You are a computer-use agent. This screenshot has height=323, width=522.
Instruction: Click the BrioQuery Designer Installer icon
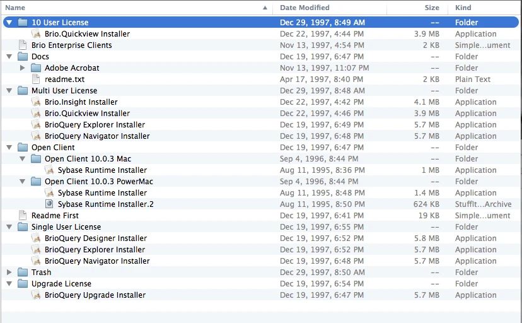click(36, 238)
